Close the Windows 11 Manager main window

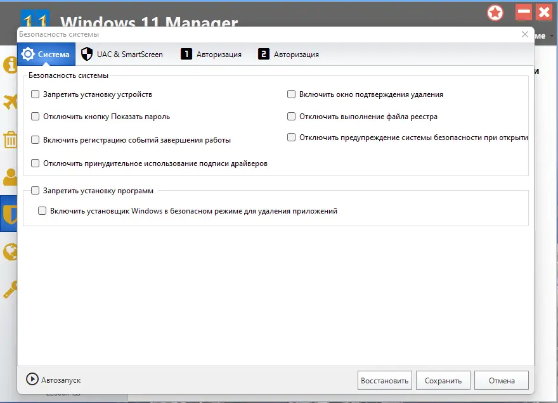pyautogui.click(x=544, y=13)
